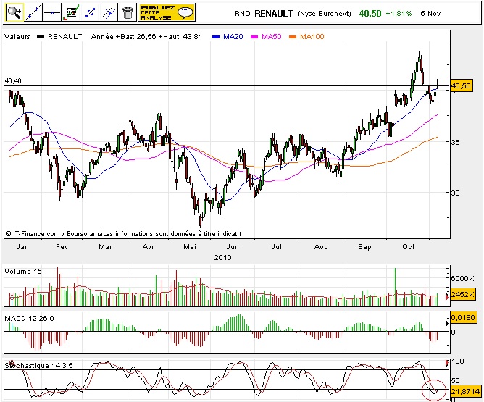Click the MACD 12 26 9 label
This screenshot has height=402, width=484.
click(29, 319)
